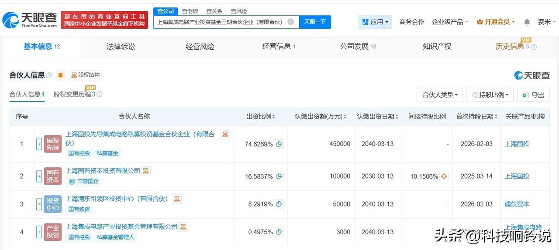Open 上海浦东引领区投资中心 link

point(117,199)
